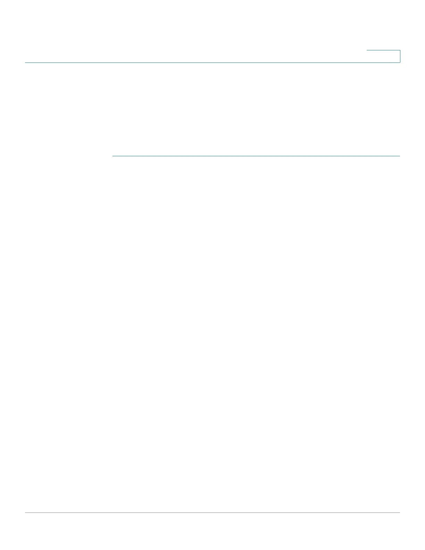Click the empty title area above divider
Screen dimensions: 425x550
256,109
